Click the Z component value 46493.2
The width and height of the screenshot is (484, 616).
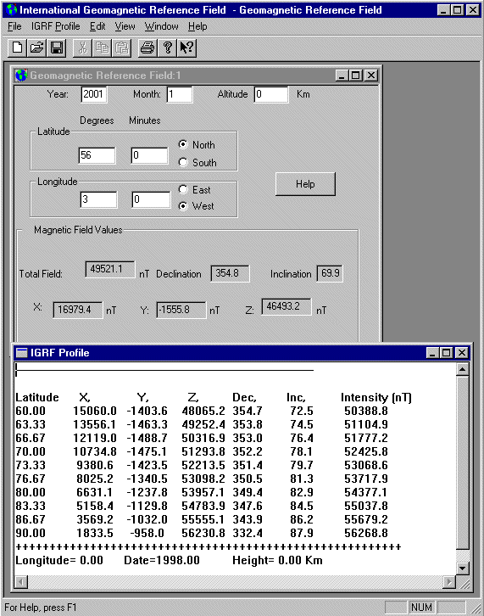pyautogui.click(x=287, y=306)
